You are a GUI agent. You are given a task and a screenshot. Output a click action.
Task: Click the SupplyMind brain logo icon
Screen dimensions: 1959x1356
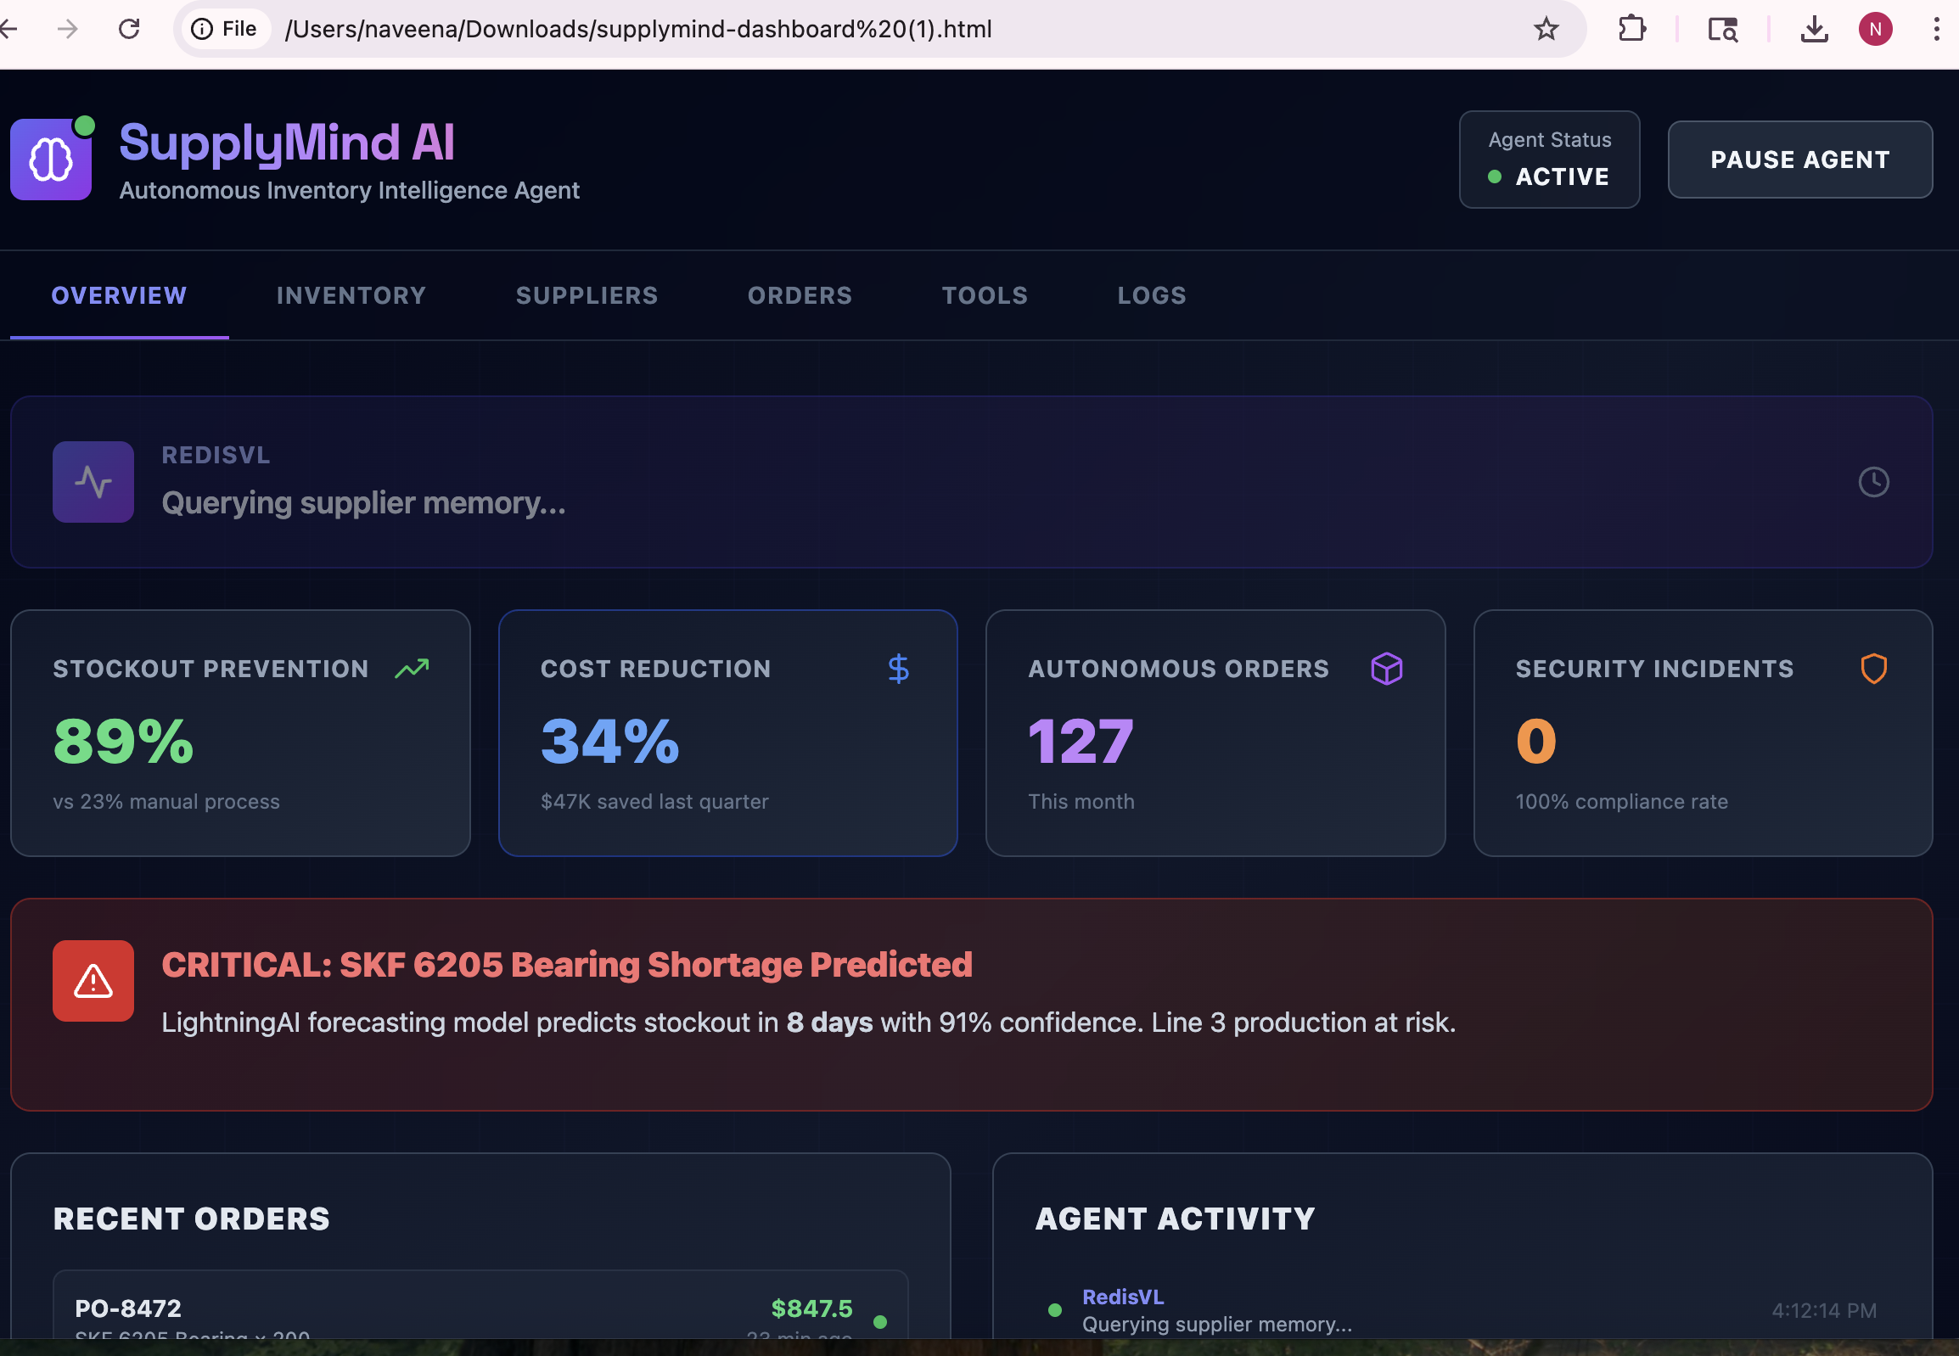[x=51, y=159]
